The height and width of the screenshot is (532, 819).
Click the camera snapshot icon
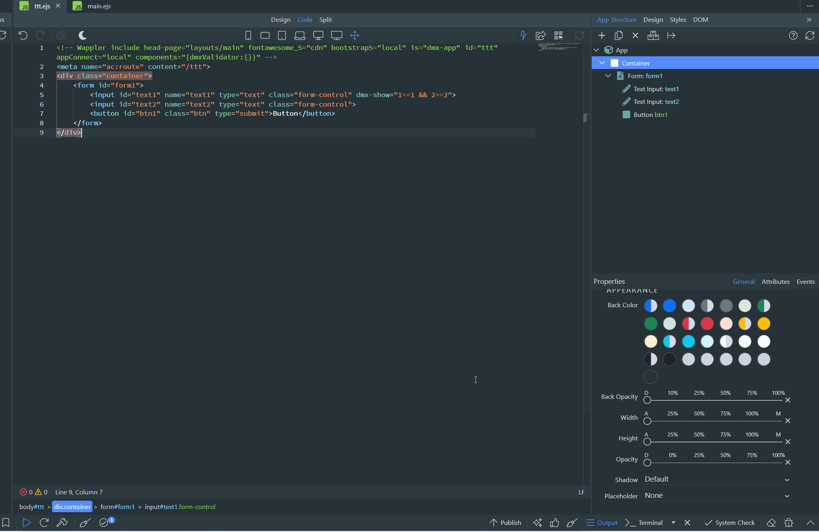point(61,35)
